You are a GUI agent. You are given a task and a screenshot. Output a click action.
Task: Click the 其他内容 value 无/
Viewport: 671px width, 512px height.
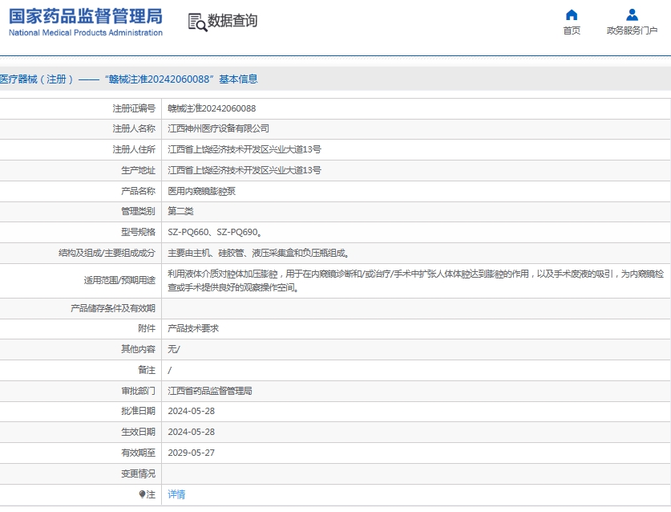click(174, 349)
